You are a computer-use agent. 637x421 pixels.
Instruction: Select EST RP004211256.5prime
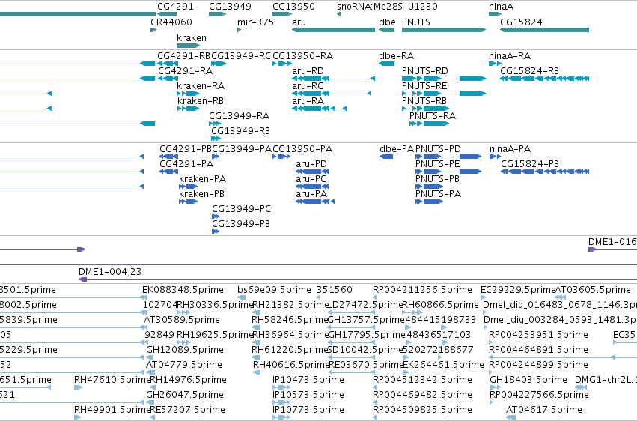pyautogui.click(x=374, y=297)
